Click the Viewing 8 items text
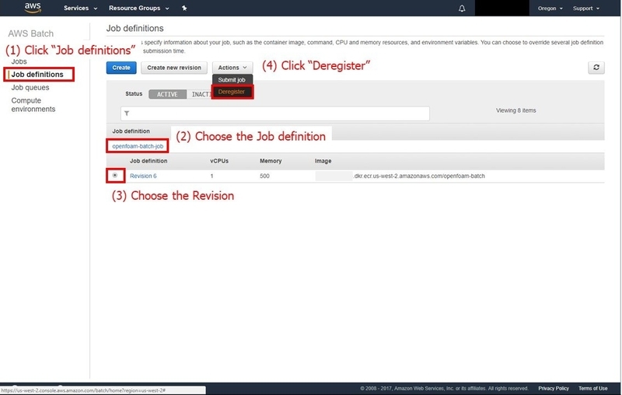The height and width of the screenshot is (395, 622). tap(515, 110)
